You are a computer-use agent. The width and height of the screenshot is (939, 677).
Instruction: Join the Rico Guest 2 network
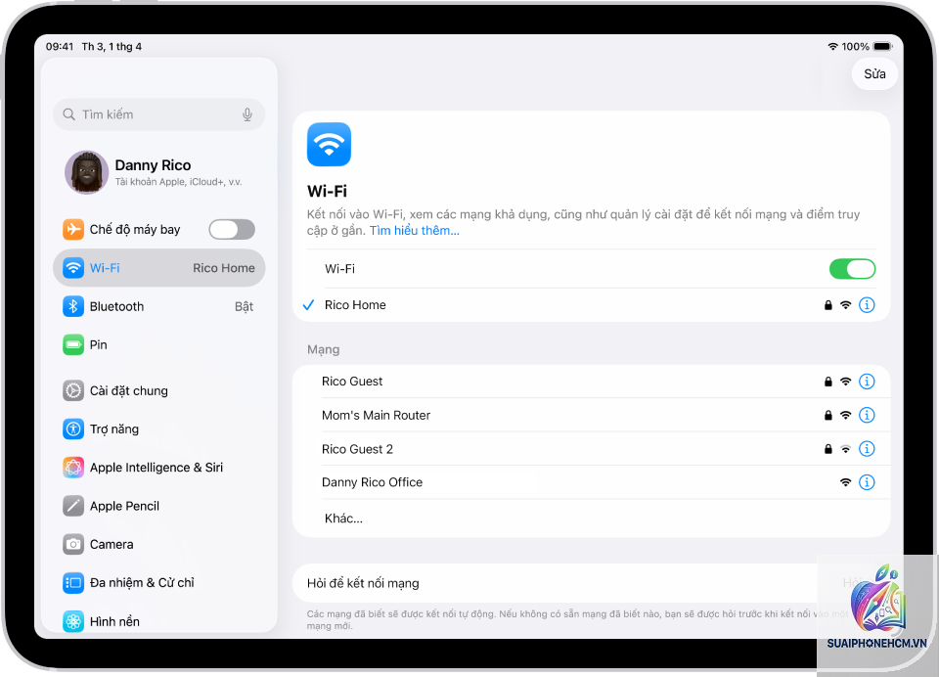coord(591,449)
